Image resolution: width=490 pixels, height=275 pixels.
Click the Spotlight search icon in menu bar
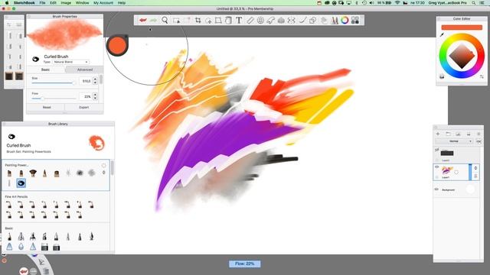pyautogui.click(x=474, y=2)
